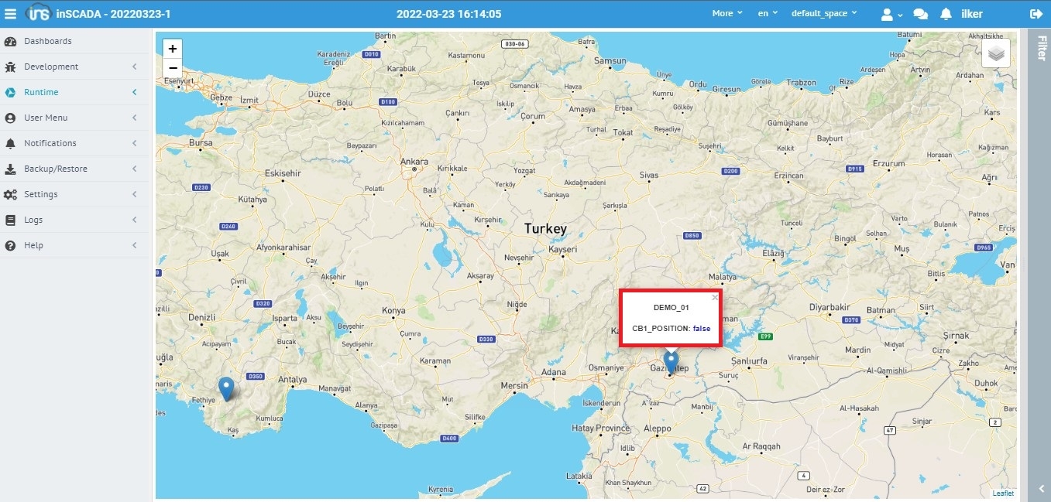Zoom out on the map
Image resolution: width=1051 pixels, height=502 pixels.
[173, 68]
